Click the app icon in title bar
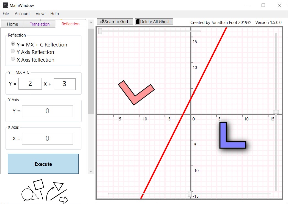288x204 pixels. [6, 5]
